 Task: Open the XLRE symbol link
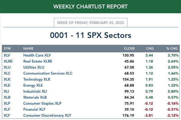tap(8, 61)
